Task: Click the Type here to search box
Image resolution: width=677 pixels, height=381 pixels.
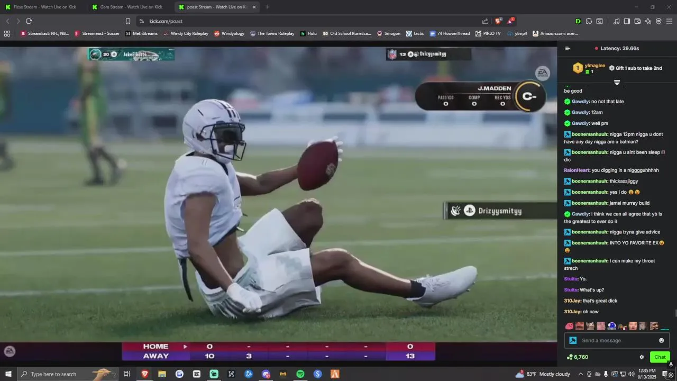Action: click(68, 374)
